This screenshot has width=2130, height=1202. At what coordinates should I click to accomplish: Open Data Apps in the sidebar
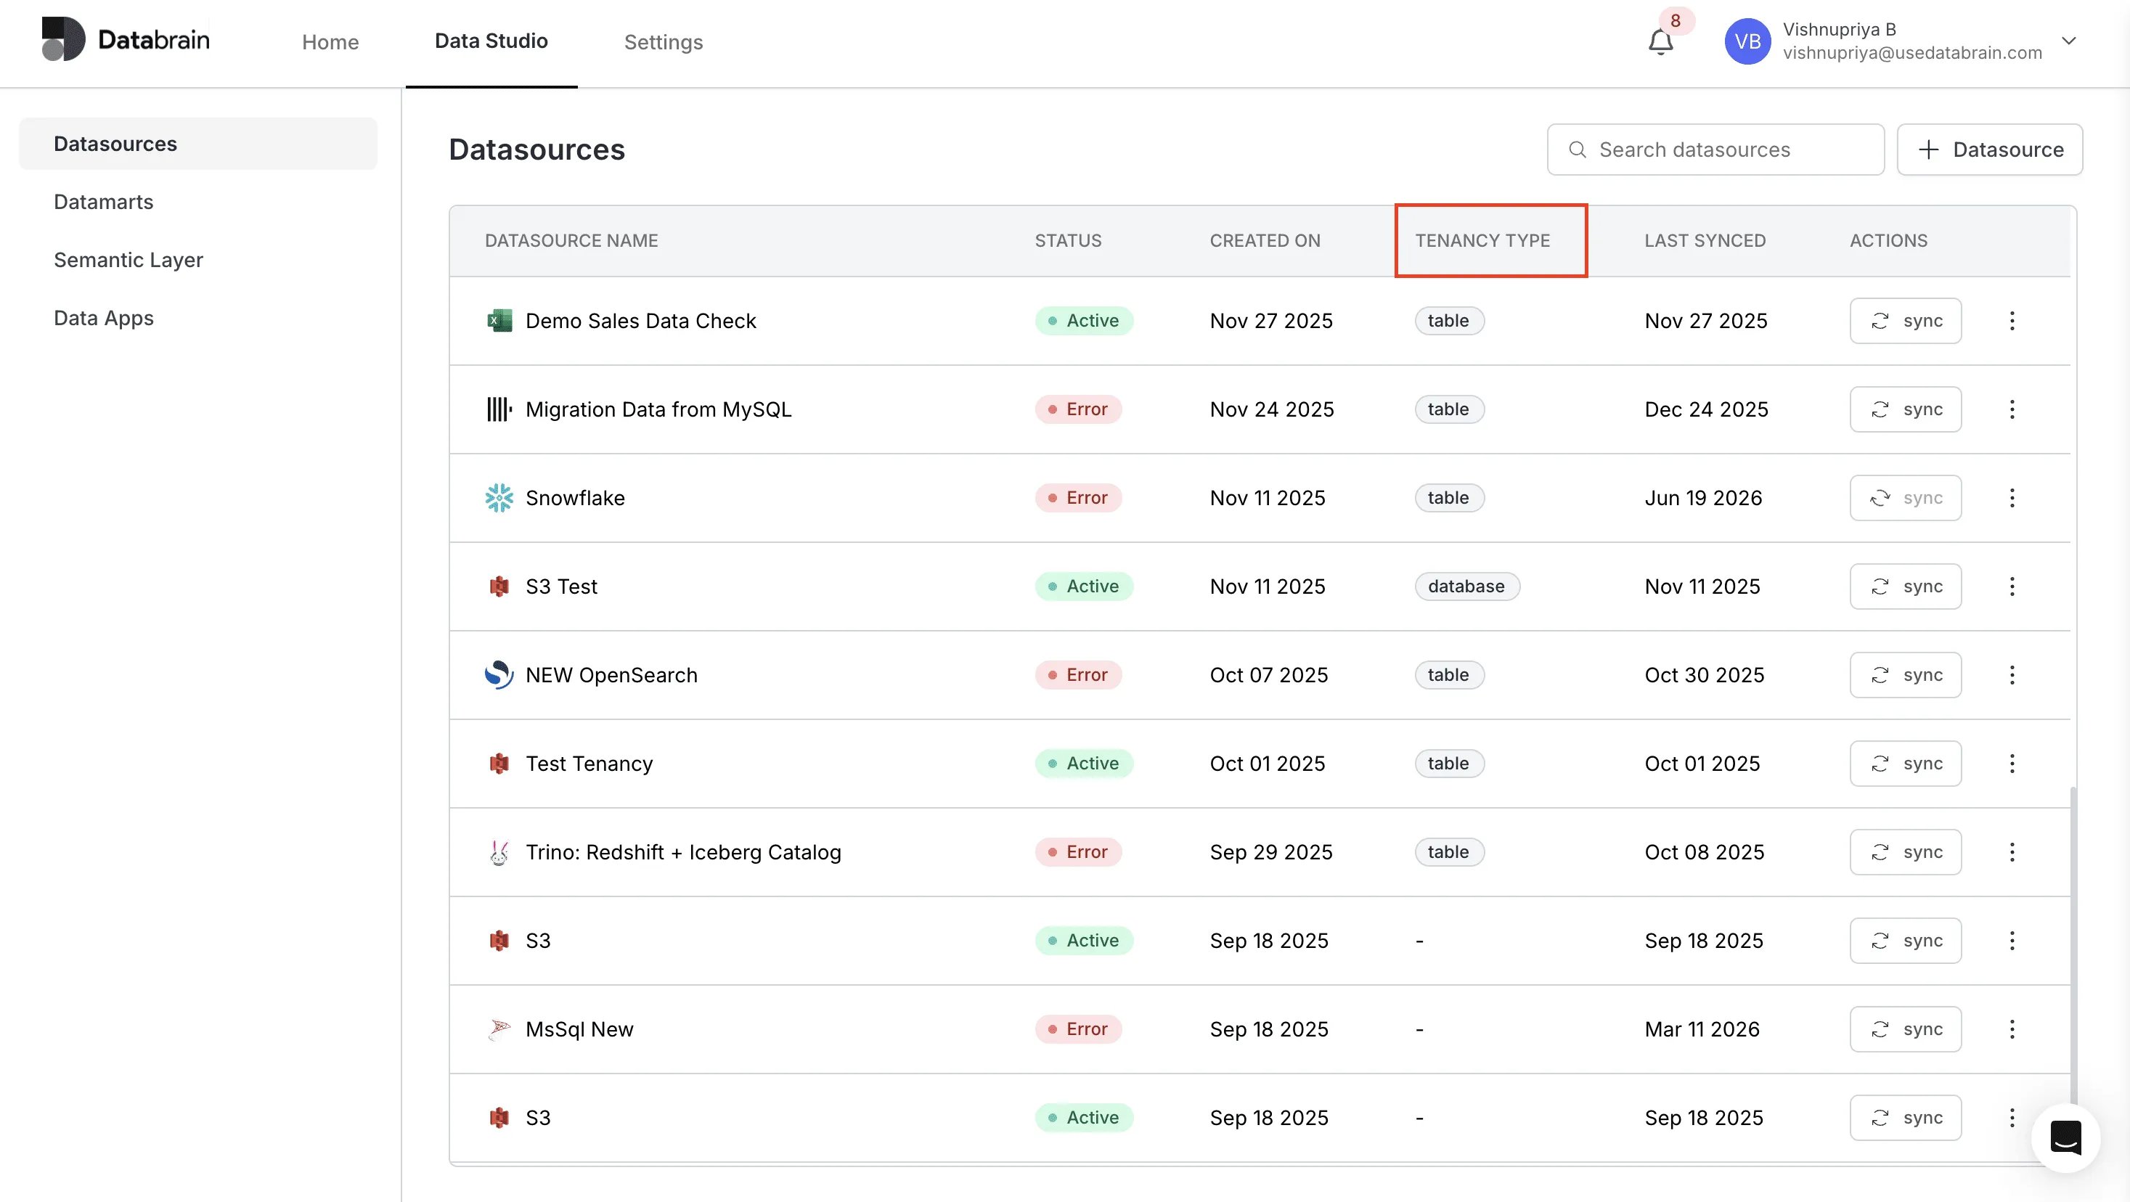click(x=103, y=317)
